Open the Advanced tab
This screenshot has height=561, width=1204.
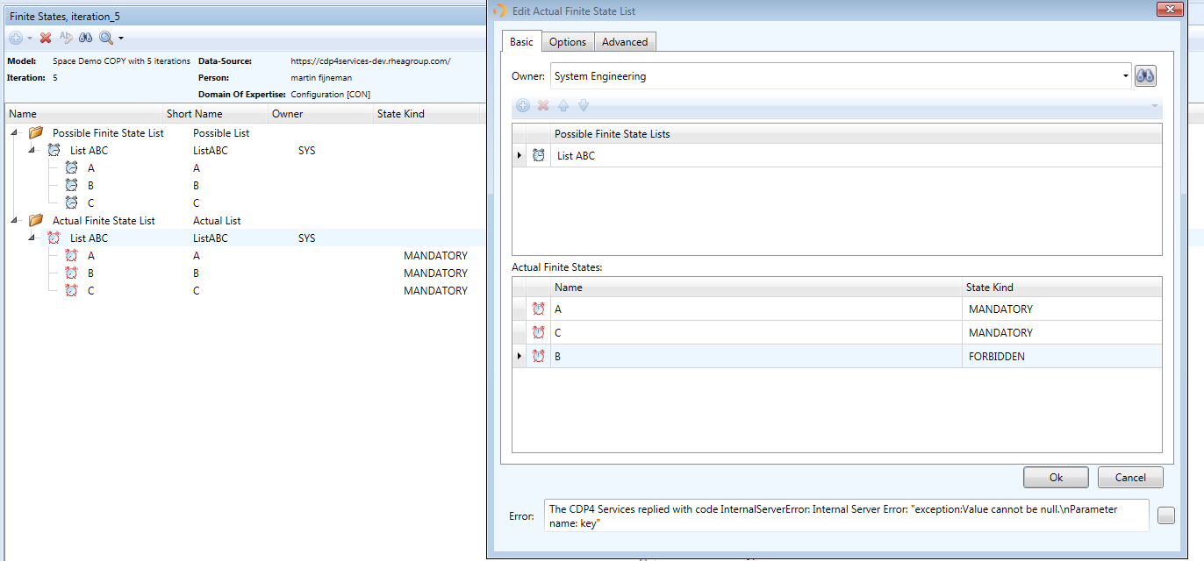click(625, 41)
